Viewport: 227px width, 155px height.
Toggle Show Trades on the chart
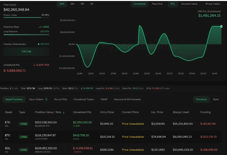pos(213,4)
